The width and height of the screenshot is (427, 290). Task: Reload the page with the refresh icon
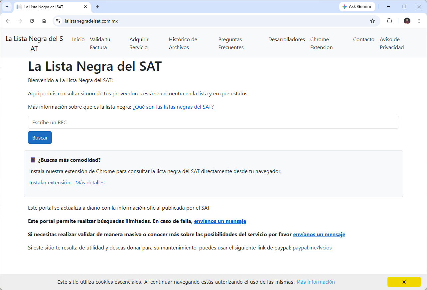pos(32,21)
